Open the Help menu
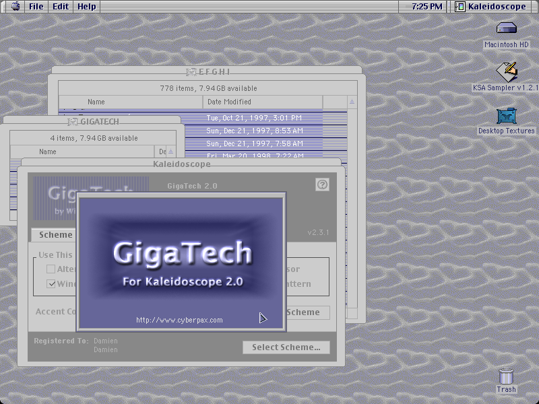The height and width of the screenshot is (404, 539). click(87, 7)
